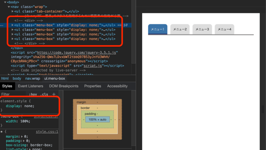Viewport: 266px width, 150px height.
Task: Click the メニュー3 tab in the page
Action: point(202,29)
